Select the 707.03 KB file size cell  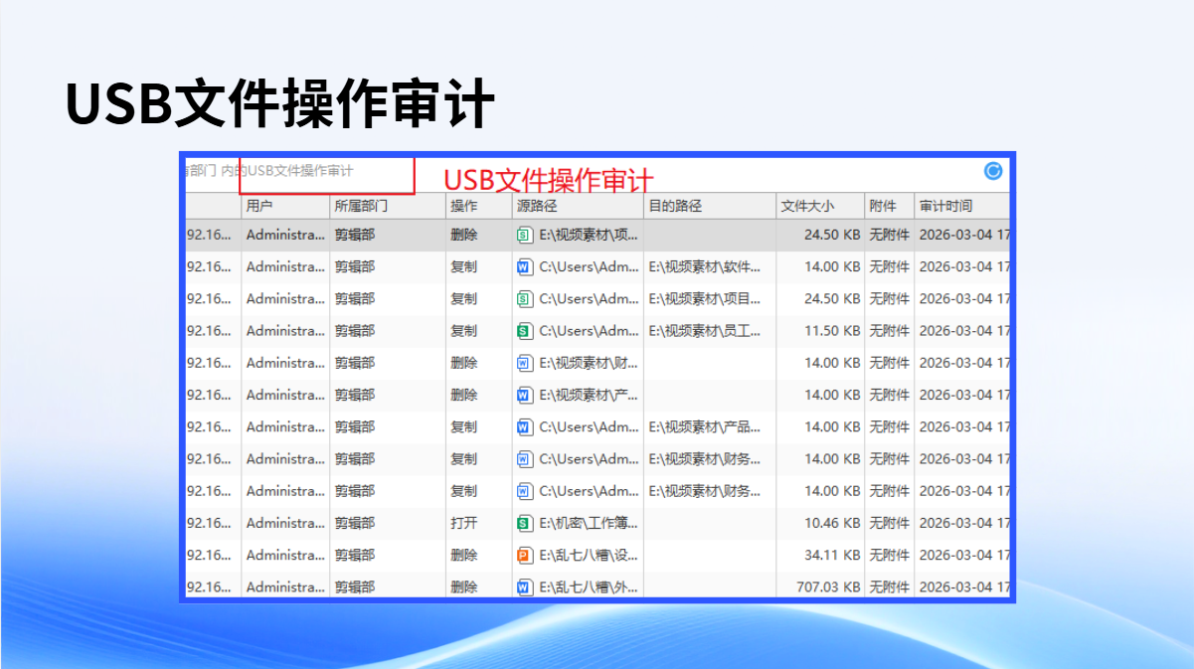(x=828, y=587)
